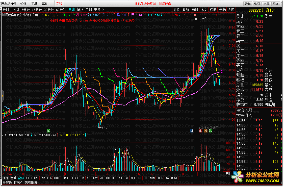Open the 更多 periods list
Viewport: 284px width, 187px height.
point(97,10)
